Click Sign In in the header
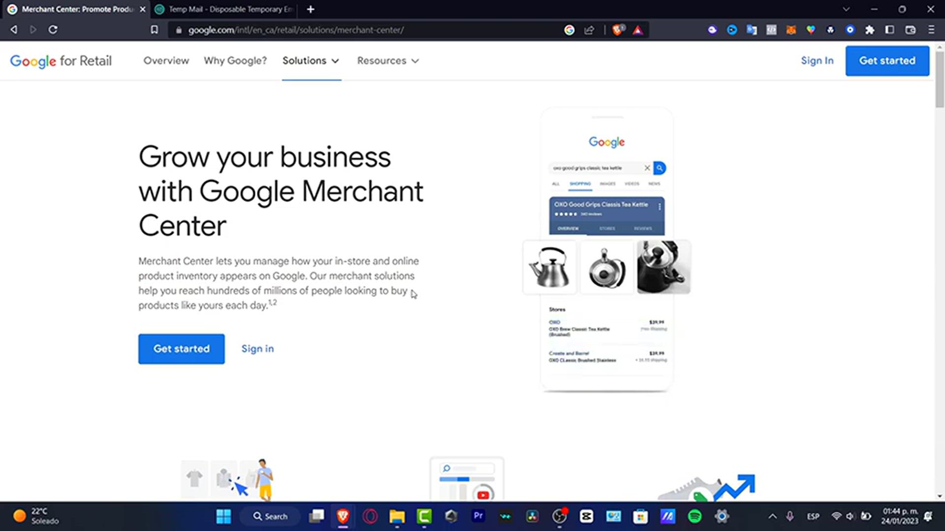 [817, 60]
